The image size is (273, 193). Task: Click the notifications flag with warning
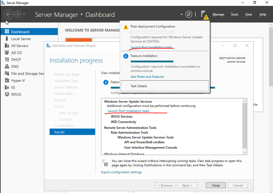pyautogui.click(x=204, y=15)
